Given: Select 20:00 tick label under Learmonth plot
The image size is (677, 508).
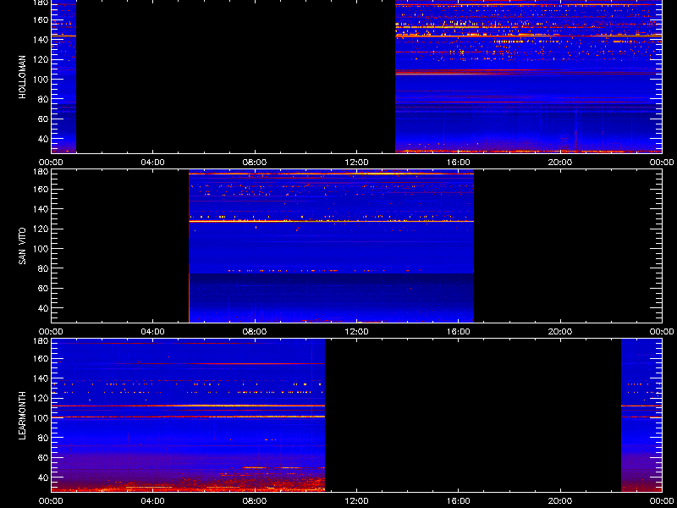Looking at the screenshot, I should coord(560,501).
